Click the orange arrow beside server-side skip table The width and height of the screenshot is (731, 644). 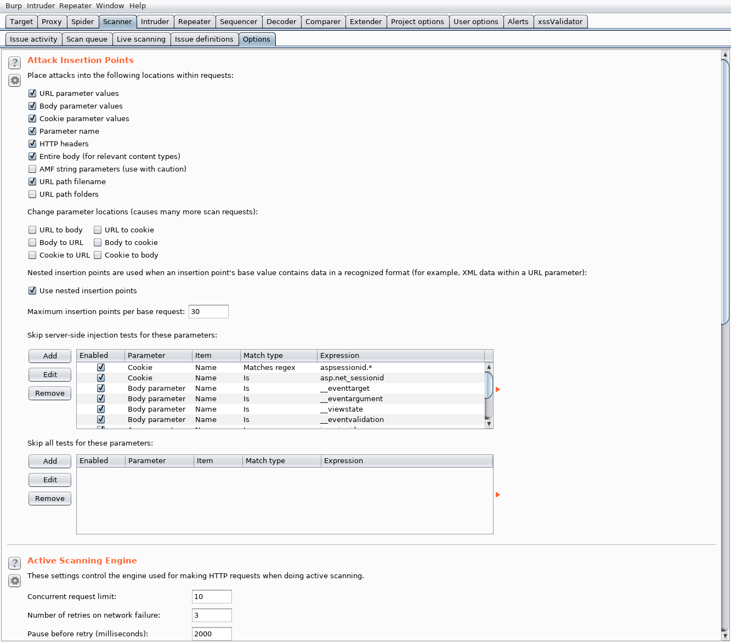pyautogui.click(x=498, y=390)
